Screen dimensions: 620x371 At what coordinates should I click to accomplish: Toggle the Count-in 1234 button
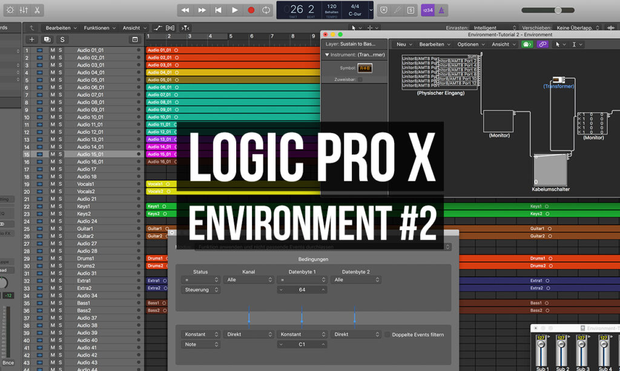coord(428,10)
